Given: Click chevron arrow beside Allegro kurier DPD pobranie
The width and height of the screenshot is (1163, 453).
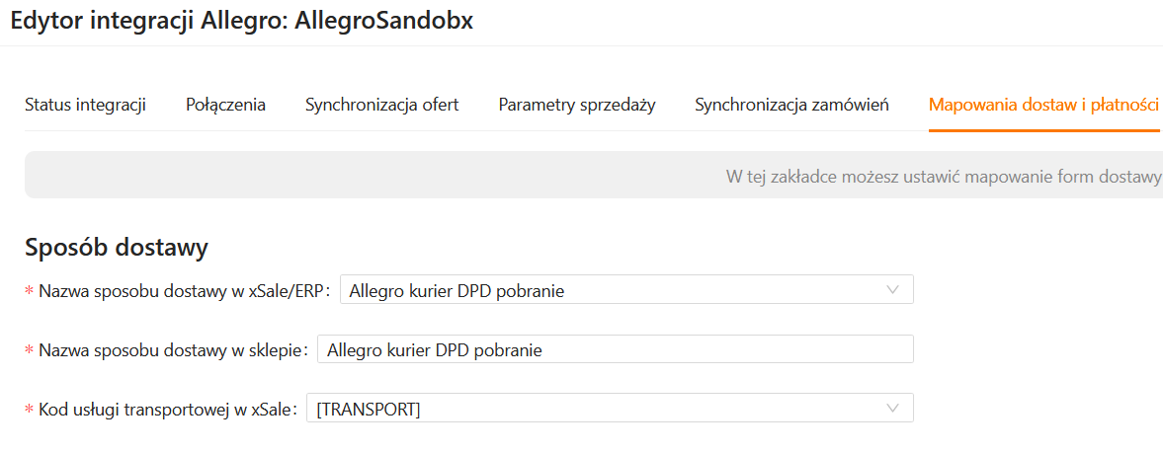Looking at the screenshot, I should coord(893,290).
